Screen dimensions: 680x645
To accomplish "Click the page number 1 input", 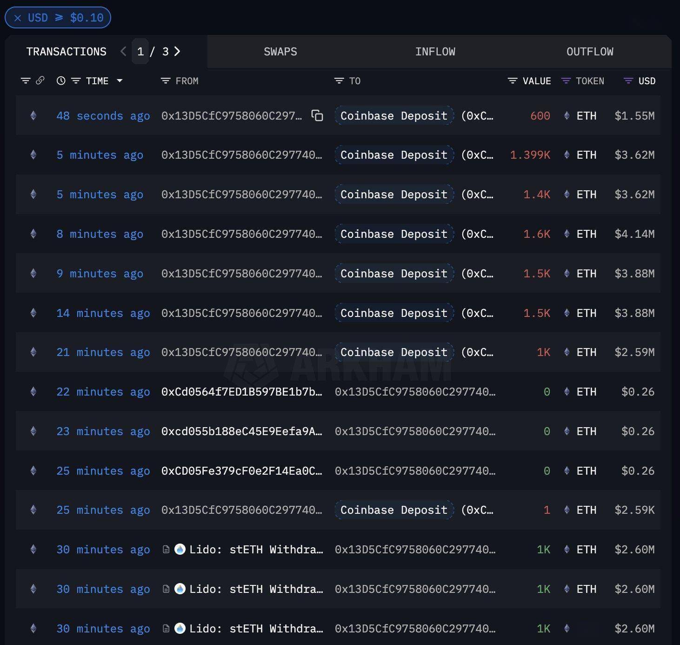I will point(140,51).
